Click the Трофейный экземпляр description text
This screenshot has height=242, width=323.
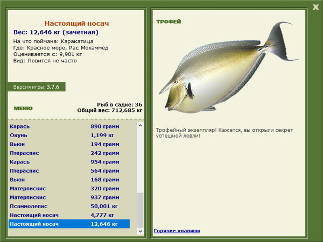224,133
